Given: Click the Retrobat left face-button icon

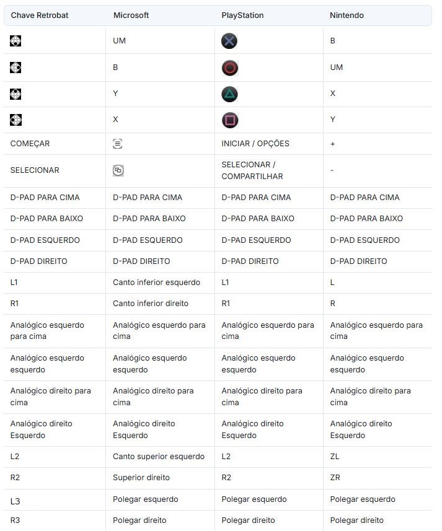Looking at the screenshot, I should pos(16,120).
